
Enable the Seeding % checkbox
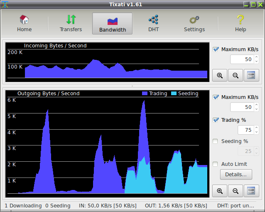pyautogui.click(x=215, y=141)
